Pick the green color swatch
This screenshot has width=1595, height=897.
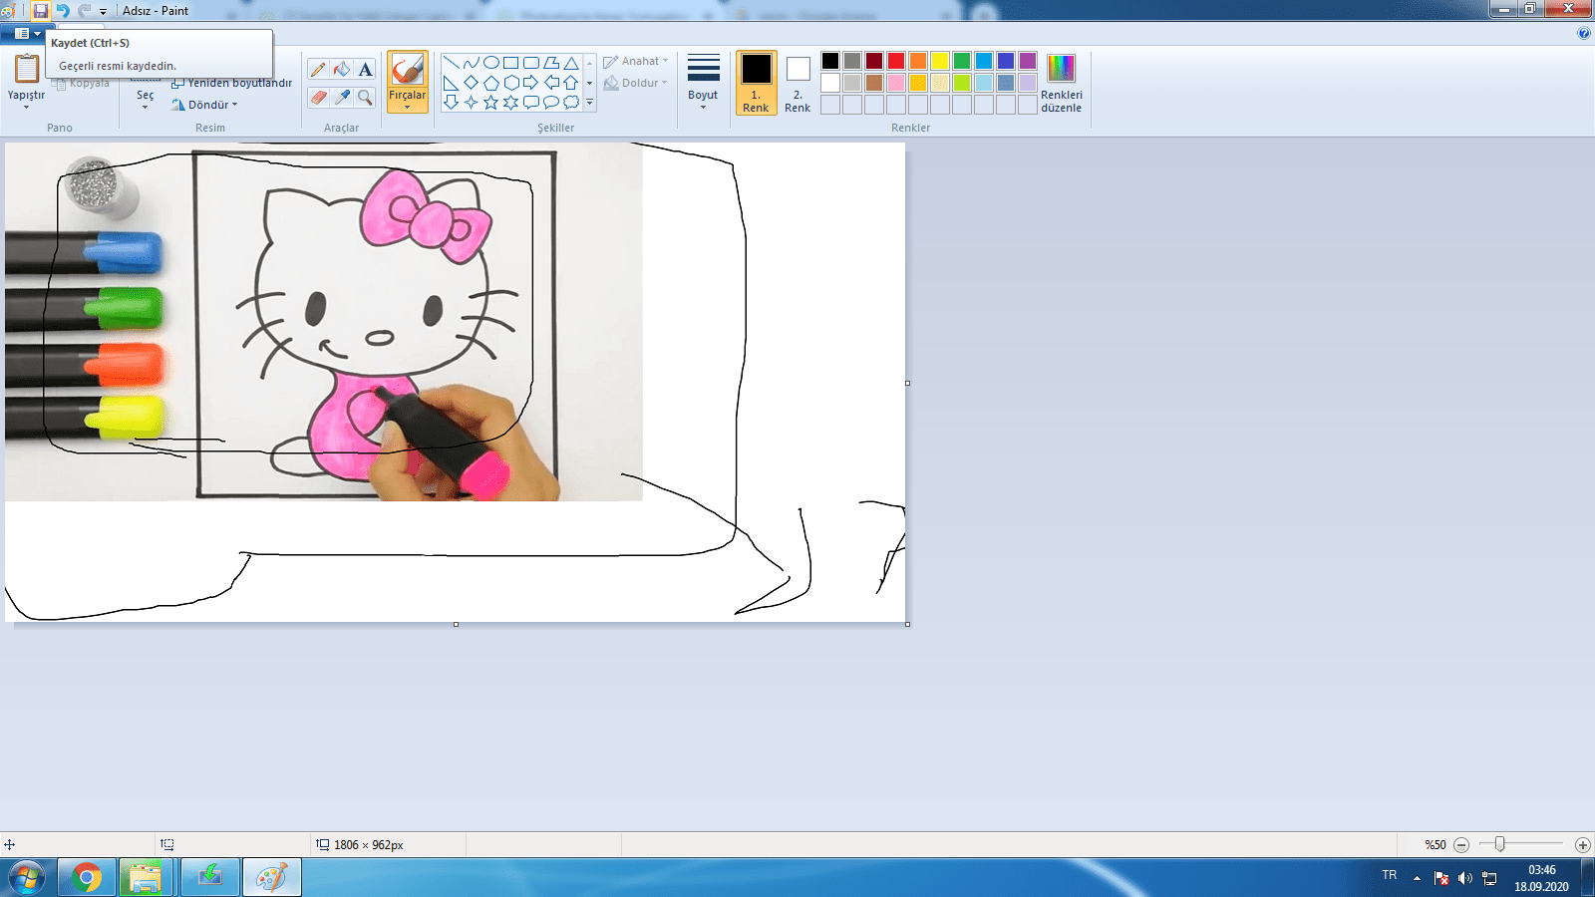(962, 61)
